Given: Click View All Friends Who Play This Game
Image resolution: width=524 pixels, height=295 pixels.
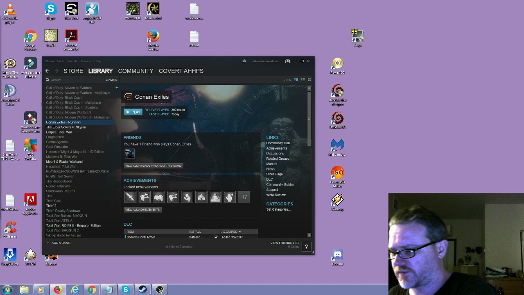Looking at the screenshot, I should pyautogui.click(x=153, y=166).
